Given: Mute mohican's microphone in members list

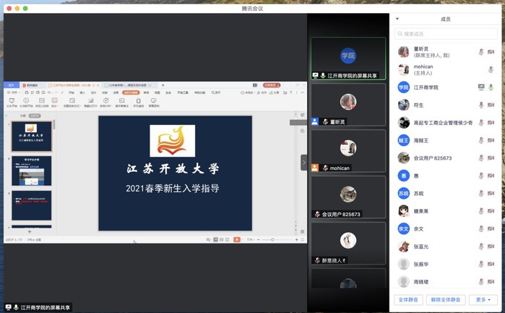Looking at the screenshot, I should point(491,69).
